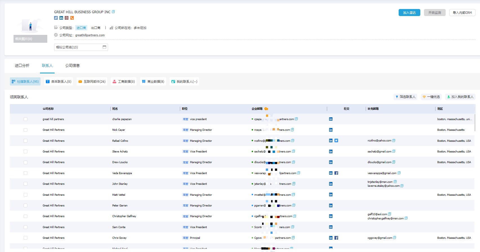
Task: Copy gaff10@aol.com email icon
Action: coord(389,214)
